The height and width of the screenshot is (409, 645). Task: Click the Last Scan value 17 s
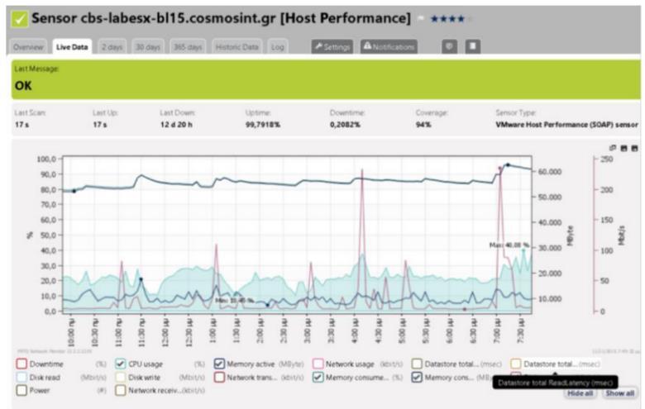click(21, 125)
